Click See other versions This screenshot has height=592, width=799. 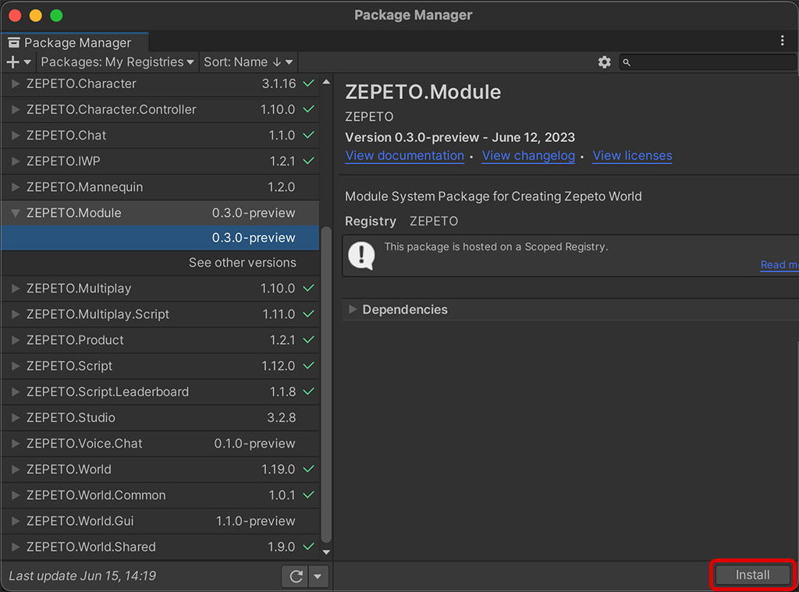[x=242, y=263]
